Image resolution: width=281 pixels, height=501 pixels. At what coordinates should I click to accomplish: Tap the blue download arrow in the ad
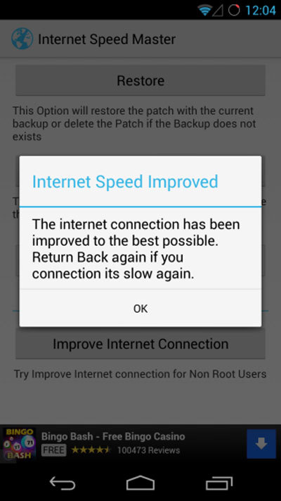point(261,444)
